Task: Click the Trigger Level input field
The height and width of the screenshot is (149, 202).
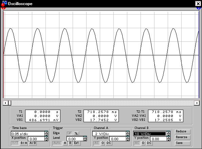Action: coord(75,139)
